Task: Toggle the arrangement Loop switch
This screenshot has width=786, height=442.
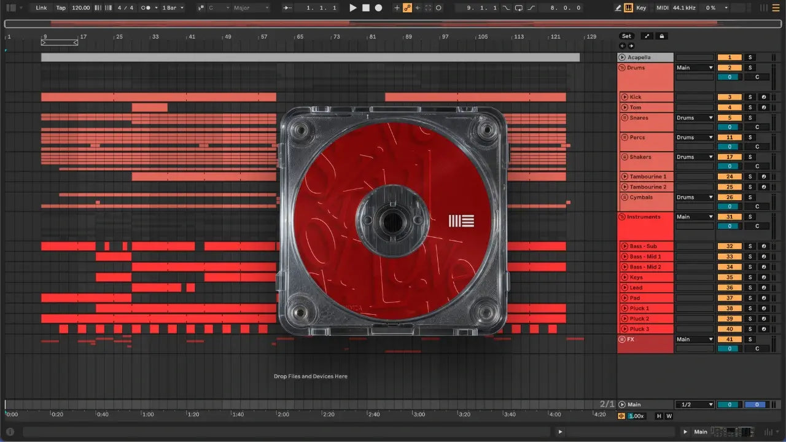Action: pyautogui.click(x=518, y=8)
